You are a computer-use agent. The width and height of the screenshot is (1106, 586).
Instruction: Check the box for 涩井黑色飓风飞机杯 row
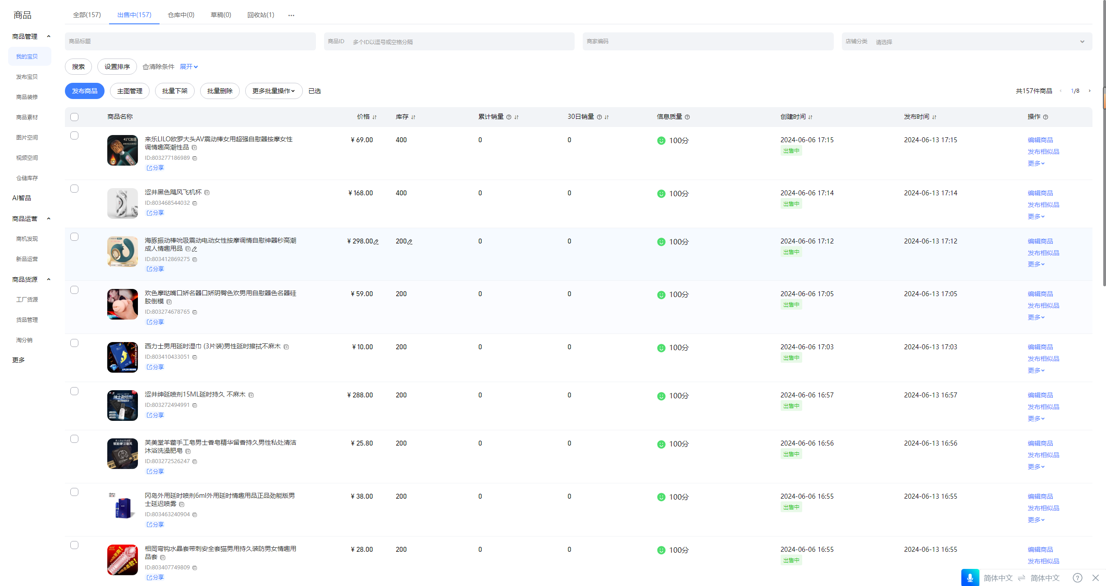(x=74, y=189)
